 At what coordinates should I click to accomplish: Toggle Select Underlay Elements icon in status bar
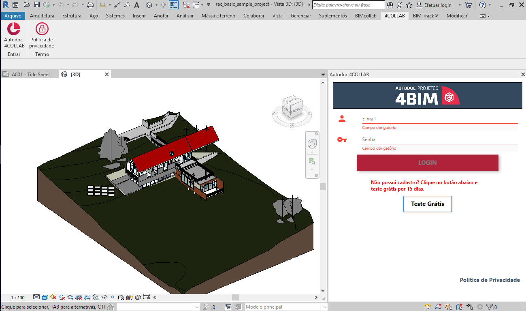438,307
